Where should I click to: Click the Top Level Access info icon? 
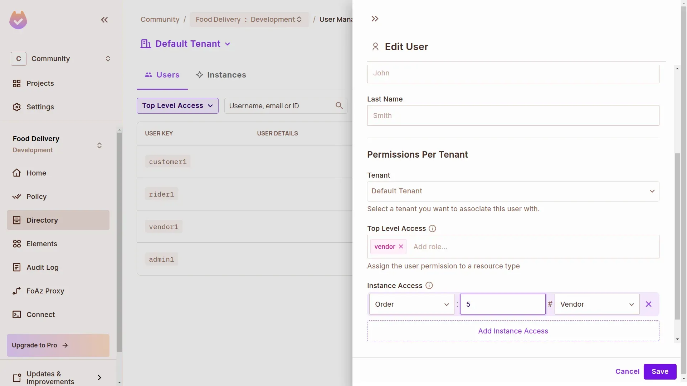(432, 229)
